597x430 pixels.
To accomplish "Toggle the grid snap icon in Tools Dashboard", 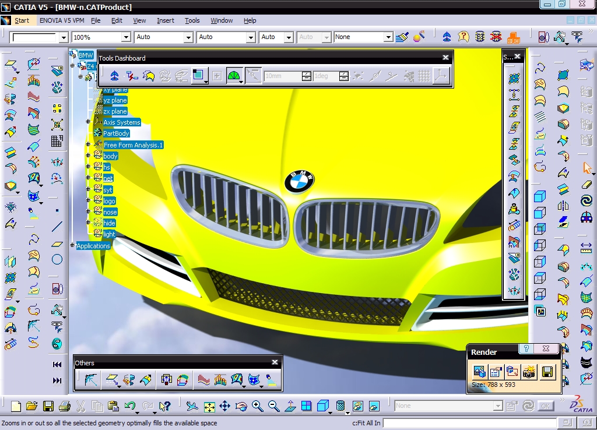I will coord(424,76).
